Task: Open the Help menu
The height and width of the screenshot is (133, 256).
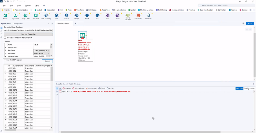Action: 37,5
